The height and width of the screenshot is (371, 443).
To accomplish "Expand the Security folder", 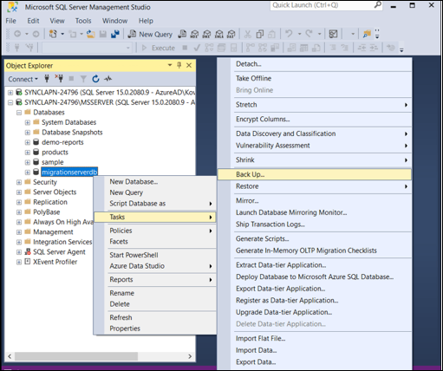I will click(x=19, y=182).
